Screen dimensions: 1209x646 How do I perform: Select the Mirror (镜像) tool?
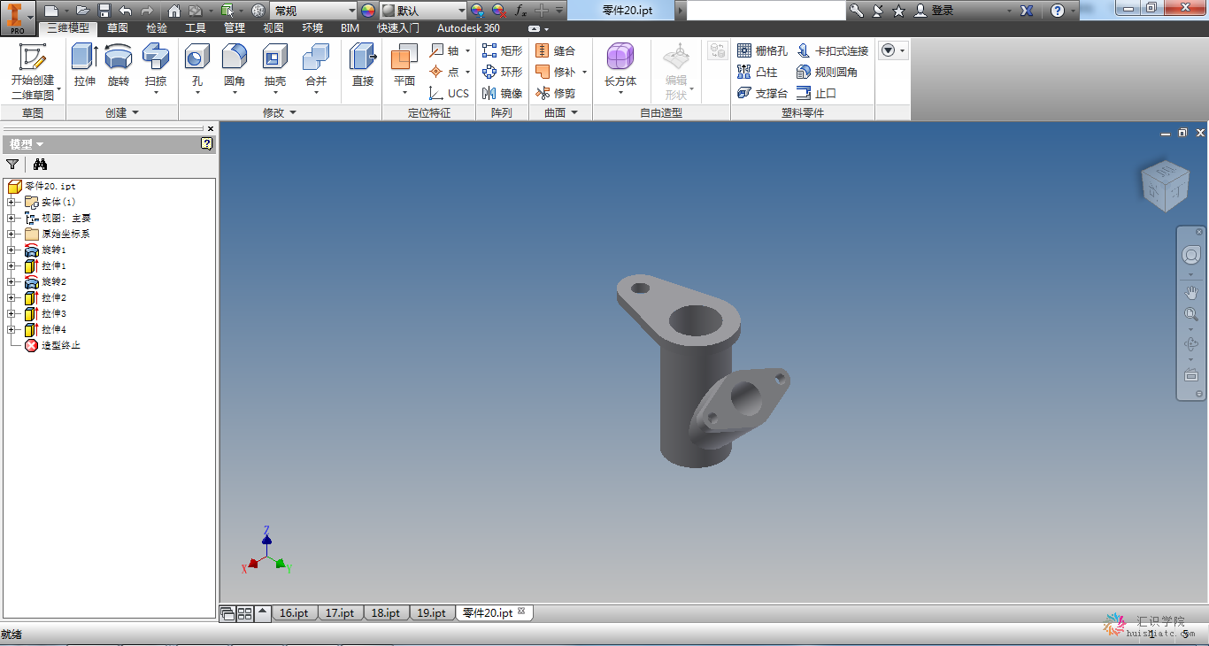click(502, 93)
